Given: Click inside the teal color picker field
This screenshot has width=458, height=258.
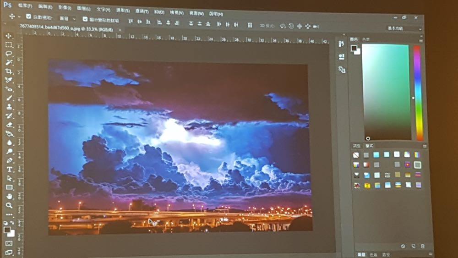Looking at the screenshot, I should (x=386, y=92).
